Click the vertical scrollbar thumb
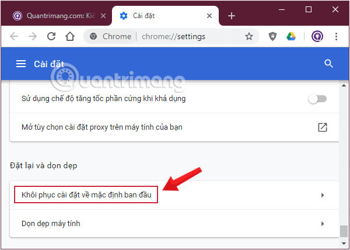This screenshot has height=250, width=350. point(344,231)
